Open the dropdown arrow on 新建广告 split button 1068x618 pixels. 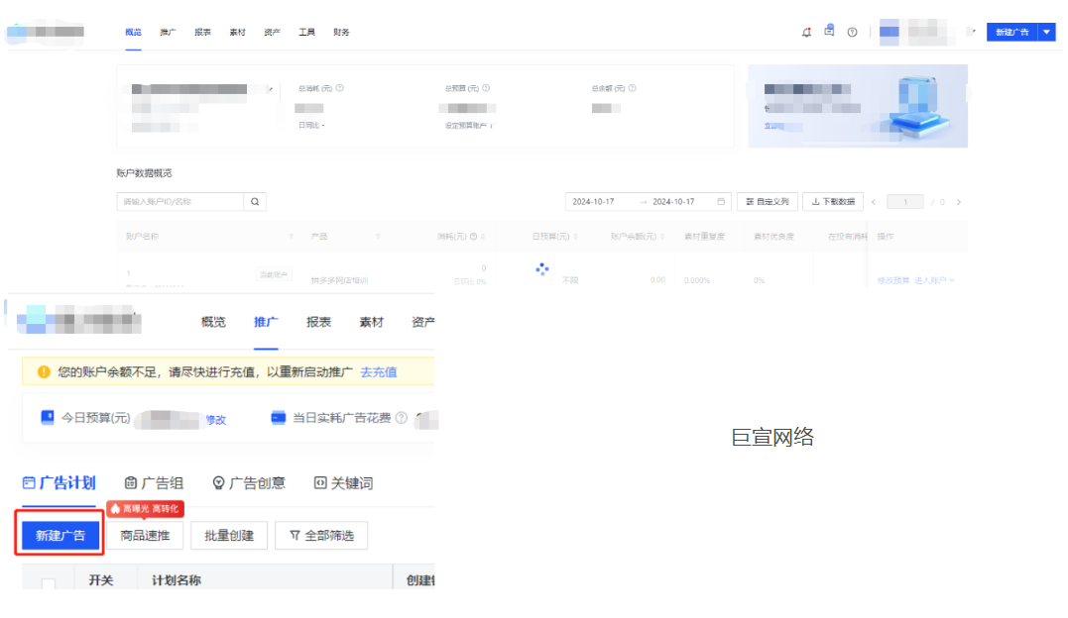(1046, 33)
